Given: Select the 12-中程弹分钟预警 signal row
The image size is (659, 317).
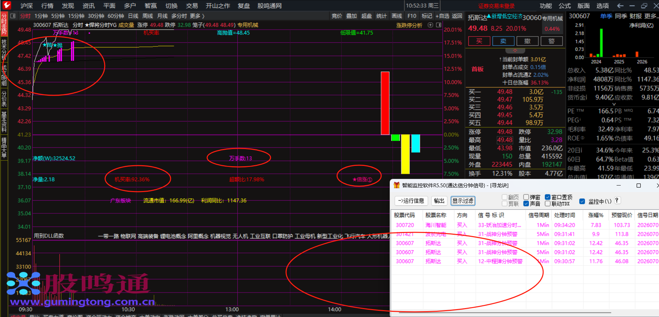Looking at the screenshot, I should (x=525, y=261).
